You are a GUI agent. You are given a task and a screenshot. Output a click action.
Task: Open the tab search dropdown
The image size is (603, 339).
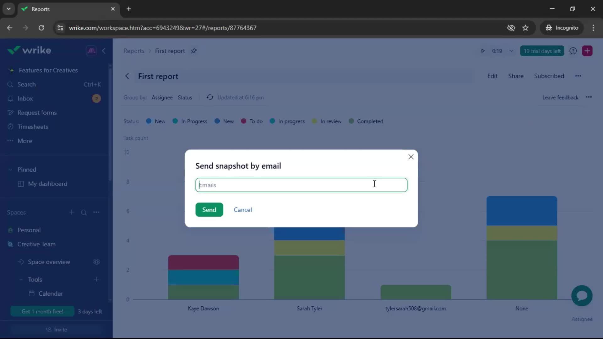8,9
